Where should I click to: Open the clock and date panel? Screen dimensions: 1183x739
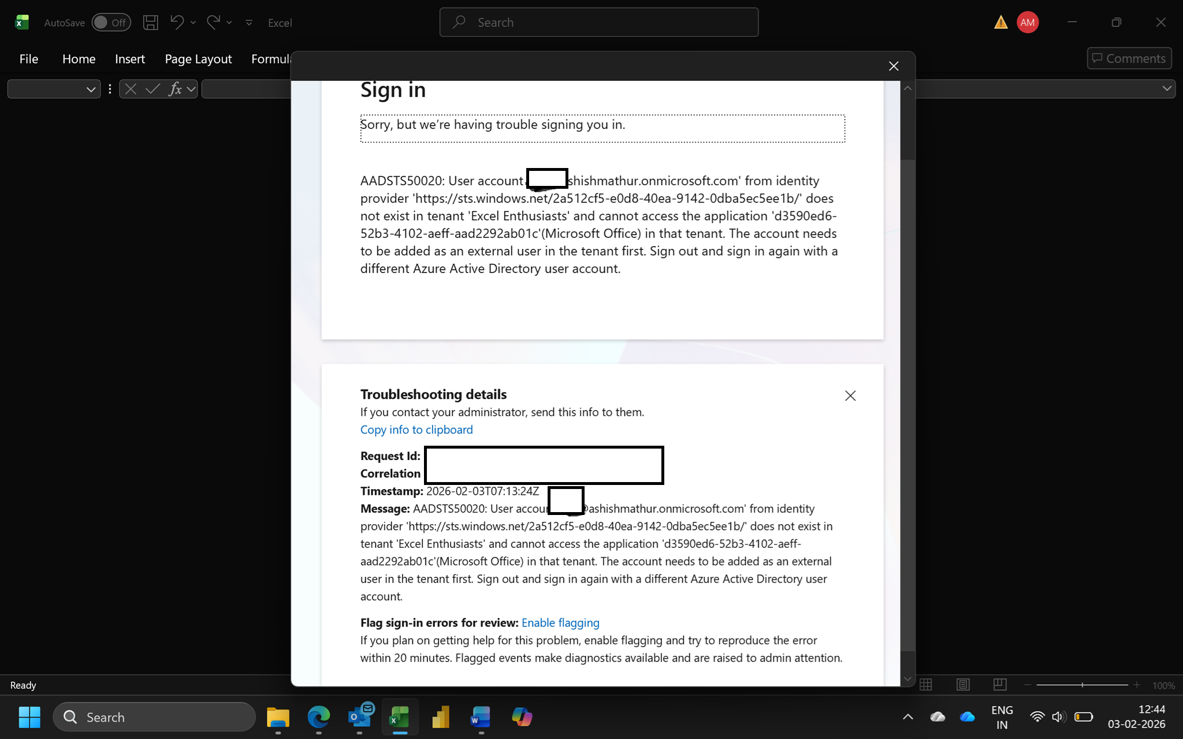click(1136, 716)
